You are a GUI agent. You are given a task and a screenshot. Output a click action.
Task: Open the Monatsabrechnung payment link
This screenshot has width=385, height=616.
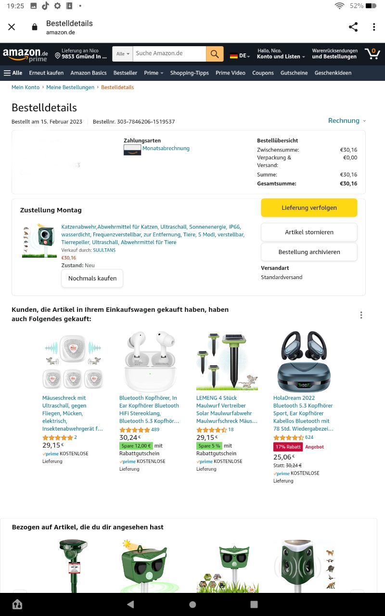[166, 148]
